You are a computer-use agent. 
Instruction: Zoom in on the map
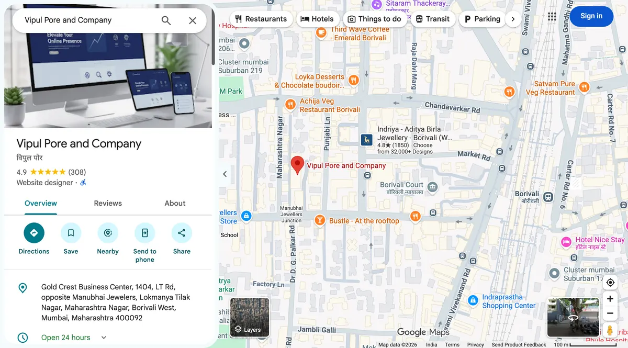[610, 299]
